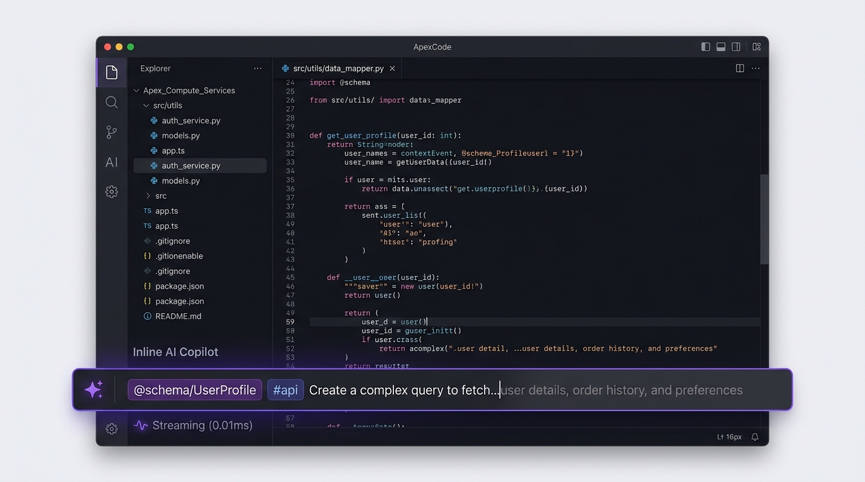Open the Explorer view from the activity bar
This screenshot has height=482, width=865.
click(111, 72)
